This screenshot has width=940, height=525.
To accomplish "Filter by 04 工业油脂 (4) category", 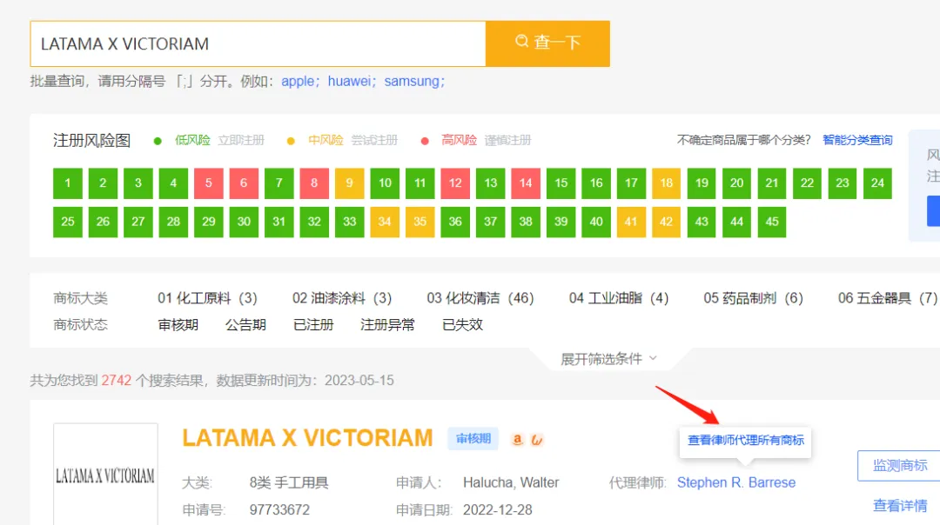I will 619,298.
